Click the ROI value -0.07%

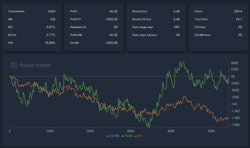50,27
